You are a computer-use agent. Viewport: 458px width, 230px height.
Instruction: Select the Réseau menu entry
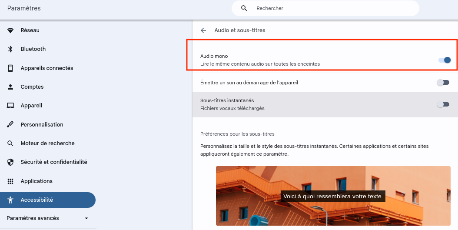(x=30, y=30)
